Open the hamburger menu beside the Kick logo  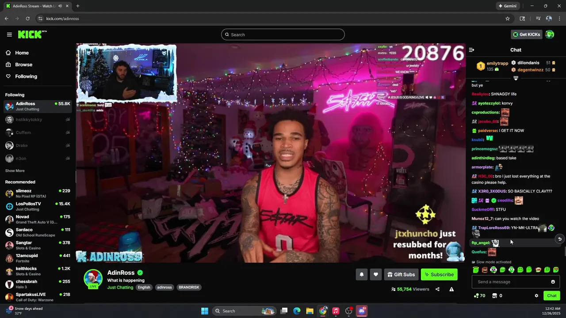point(9,34)
